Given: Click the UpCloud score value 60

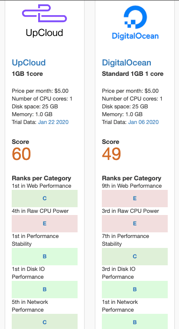Looking at the screenshot, I should coord(21,154).
